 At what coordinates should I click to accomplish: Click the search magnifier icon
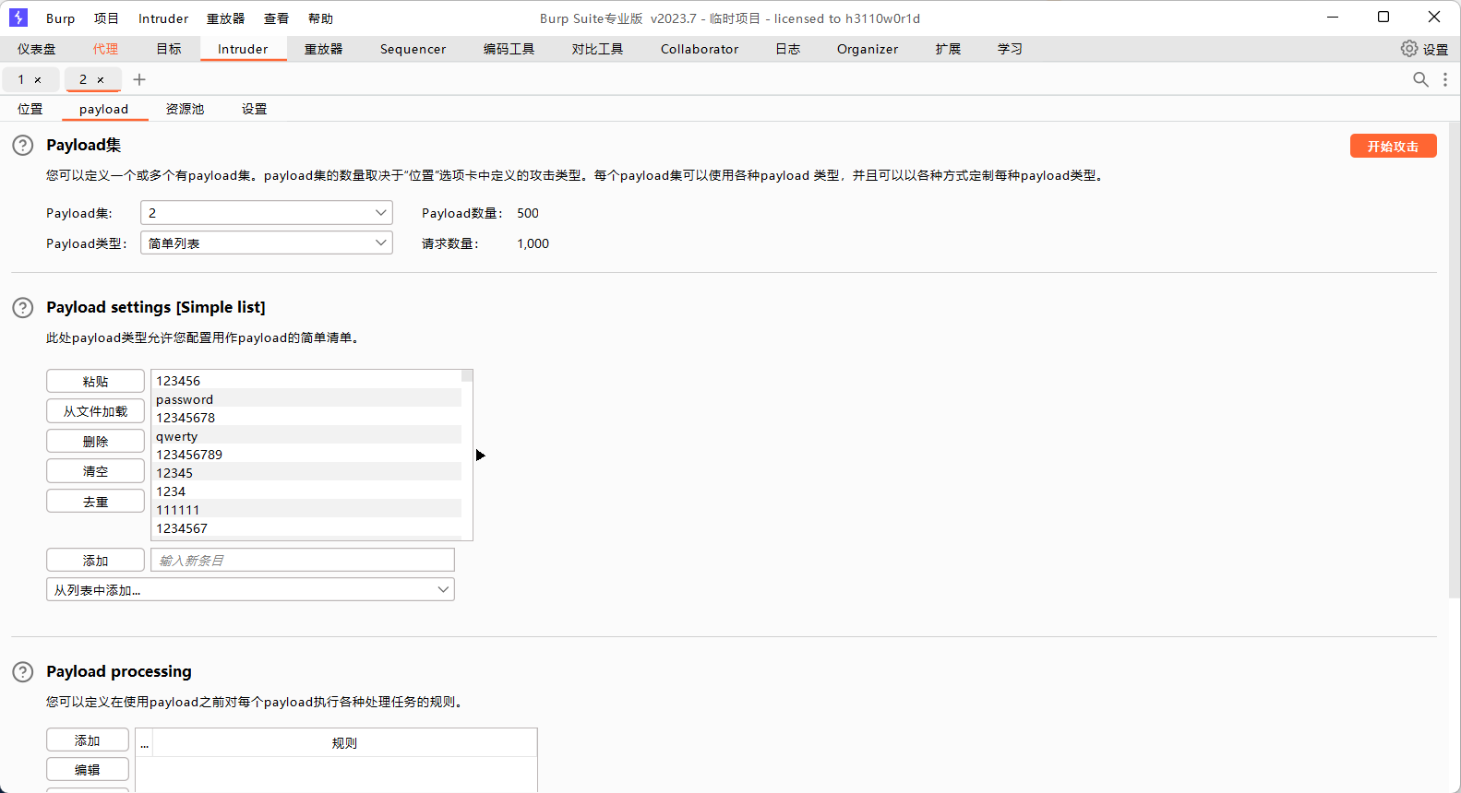(x=1420, y=79)
